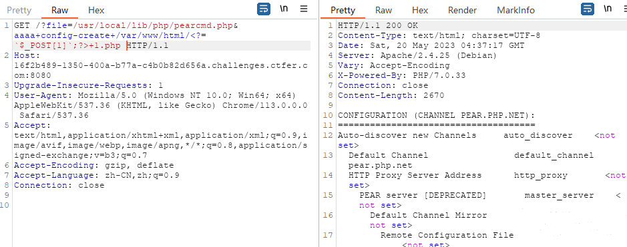Click the Accept-Language header line
627x247 pixels.
coord(97,175)
